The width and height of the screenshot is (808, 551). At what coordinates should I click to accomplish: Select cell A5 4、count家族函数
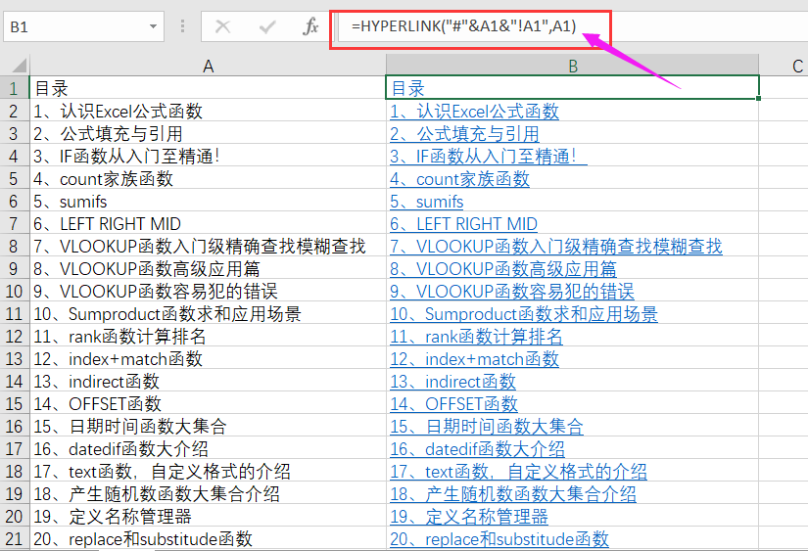[x=208, y=179]
